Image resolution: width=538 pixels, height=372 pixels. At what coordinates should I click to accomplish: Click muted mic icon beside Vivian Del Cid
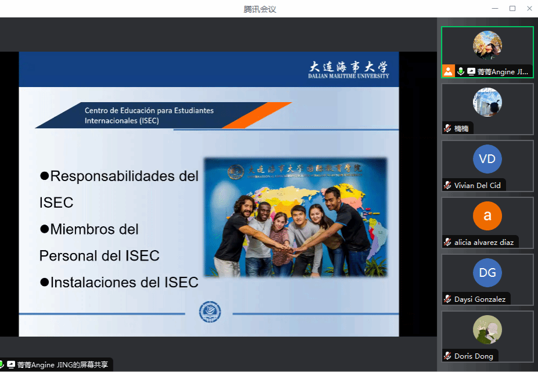(x=448, y=185)
